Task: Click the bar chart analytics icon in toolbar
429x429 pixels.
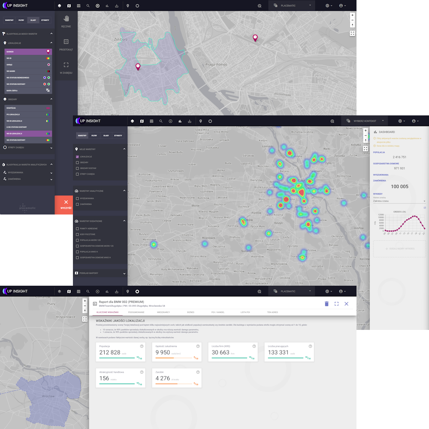Action: (x=107, y=6)
